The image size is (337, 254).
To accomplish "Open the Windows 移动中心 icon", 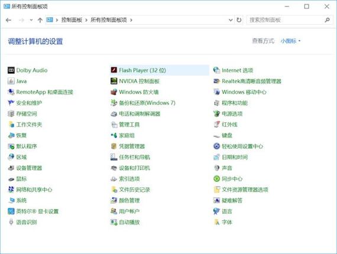I will (216, 92).
